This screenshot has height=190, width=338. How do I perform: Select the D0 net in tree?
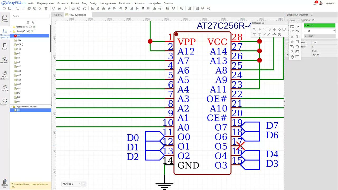point(18,93)
